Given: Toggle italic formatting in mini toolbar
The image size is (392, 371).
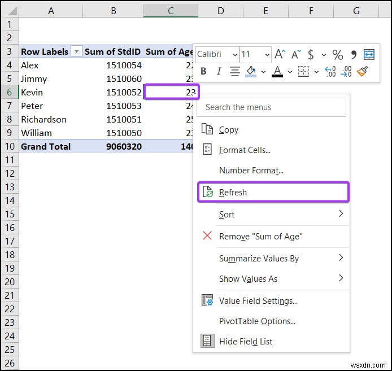Looking at the screenshot, I should point(219,71).
